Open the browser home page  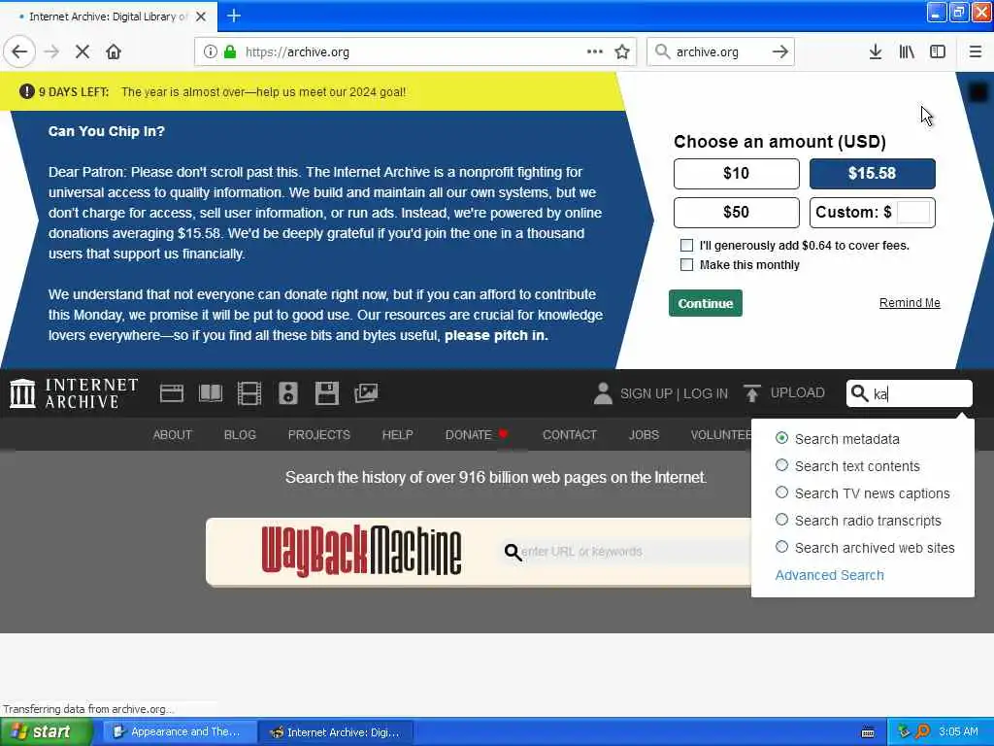point(114,52)
